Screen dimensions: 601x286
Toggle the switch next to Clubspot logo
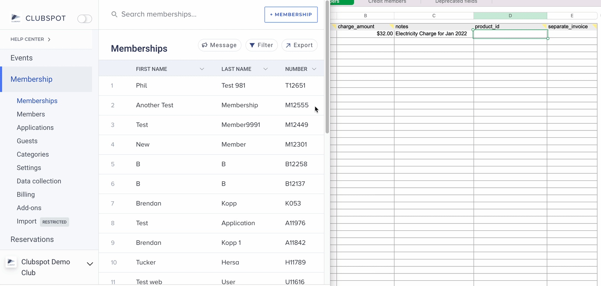[x=85, y=19]
